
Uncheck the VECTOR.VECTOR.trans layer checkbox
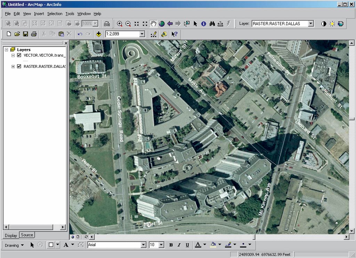19,55
